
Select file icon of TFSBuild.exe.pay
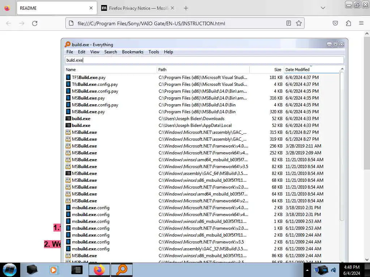point(68,77)
